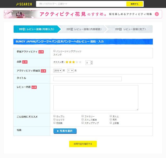Check the ファミリー checkbox

pos(82,116)
